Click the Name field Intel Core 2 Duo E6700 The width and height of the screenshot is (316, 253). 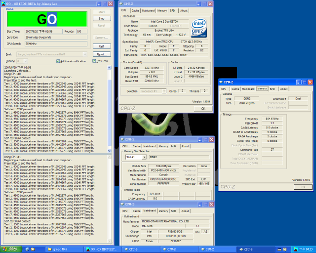tap(164, 21)
